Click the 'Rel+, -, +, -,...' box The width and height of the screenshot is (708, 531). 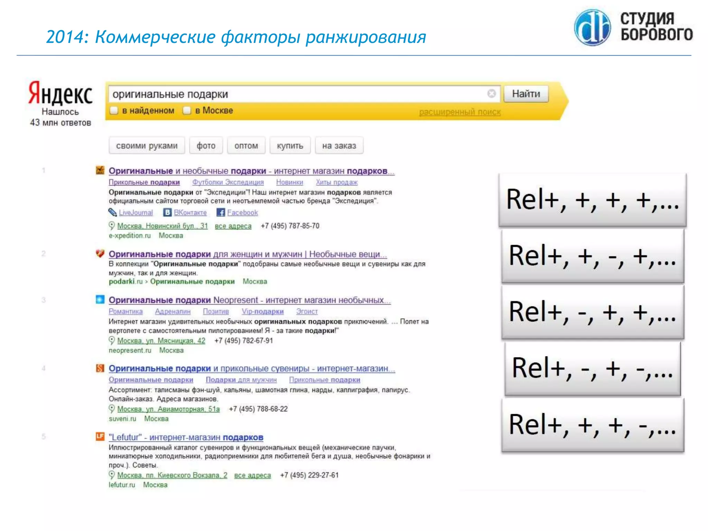tap(593, 369)
